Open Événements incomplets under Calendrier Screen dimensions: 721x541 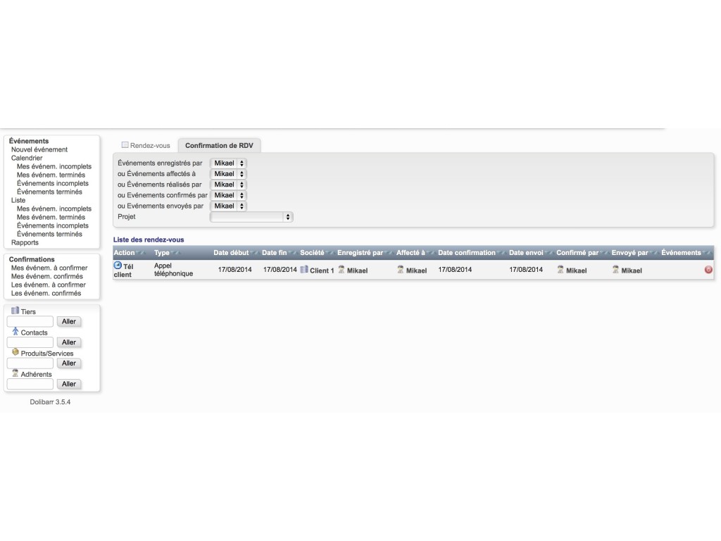click(52, 183)
